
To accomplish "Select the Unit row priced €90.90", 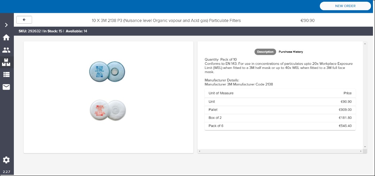I will (x=280, y=102).
